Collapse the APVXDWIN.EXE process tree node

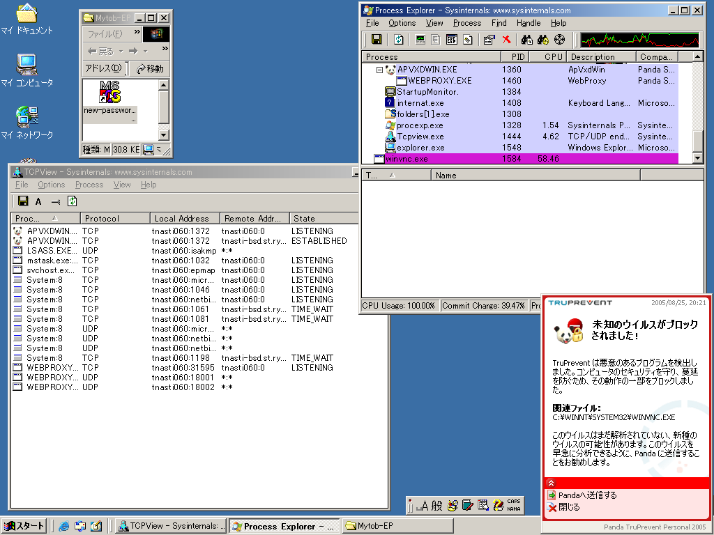pos(380,70)
